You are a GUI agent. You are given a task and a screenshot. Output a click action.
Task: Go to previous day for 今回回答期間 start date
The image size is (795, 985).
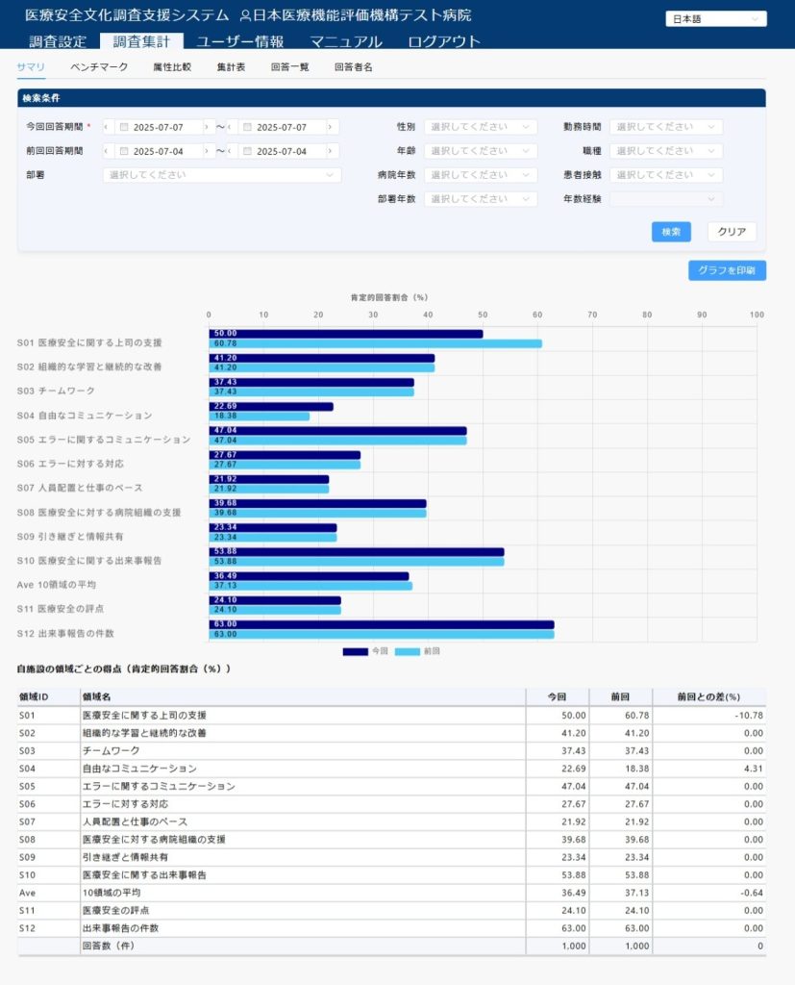[x=108, y=127]
